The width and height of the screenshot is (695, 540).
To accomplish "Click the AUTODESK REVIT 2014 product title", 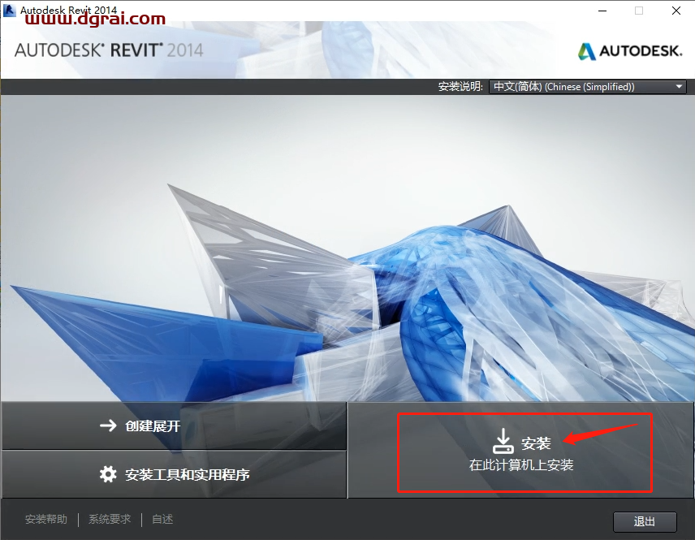I will click(109, 50).
